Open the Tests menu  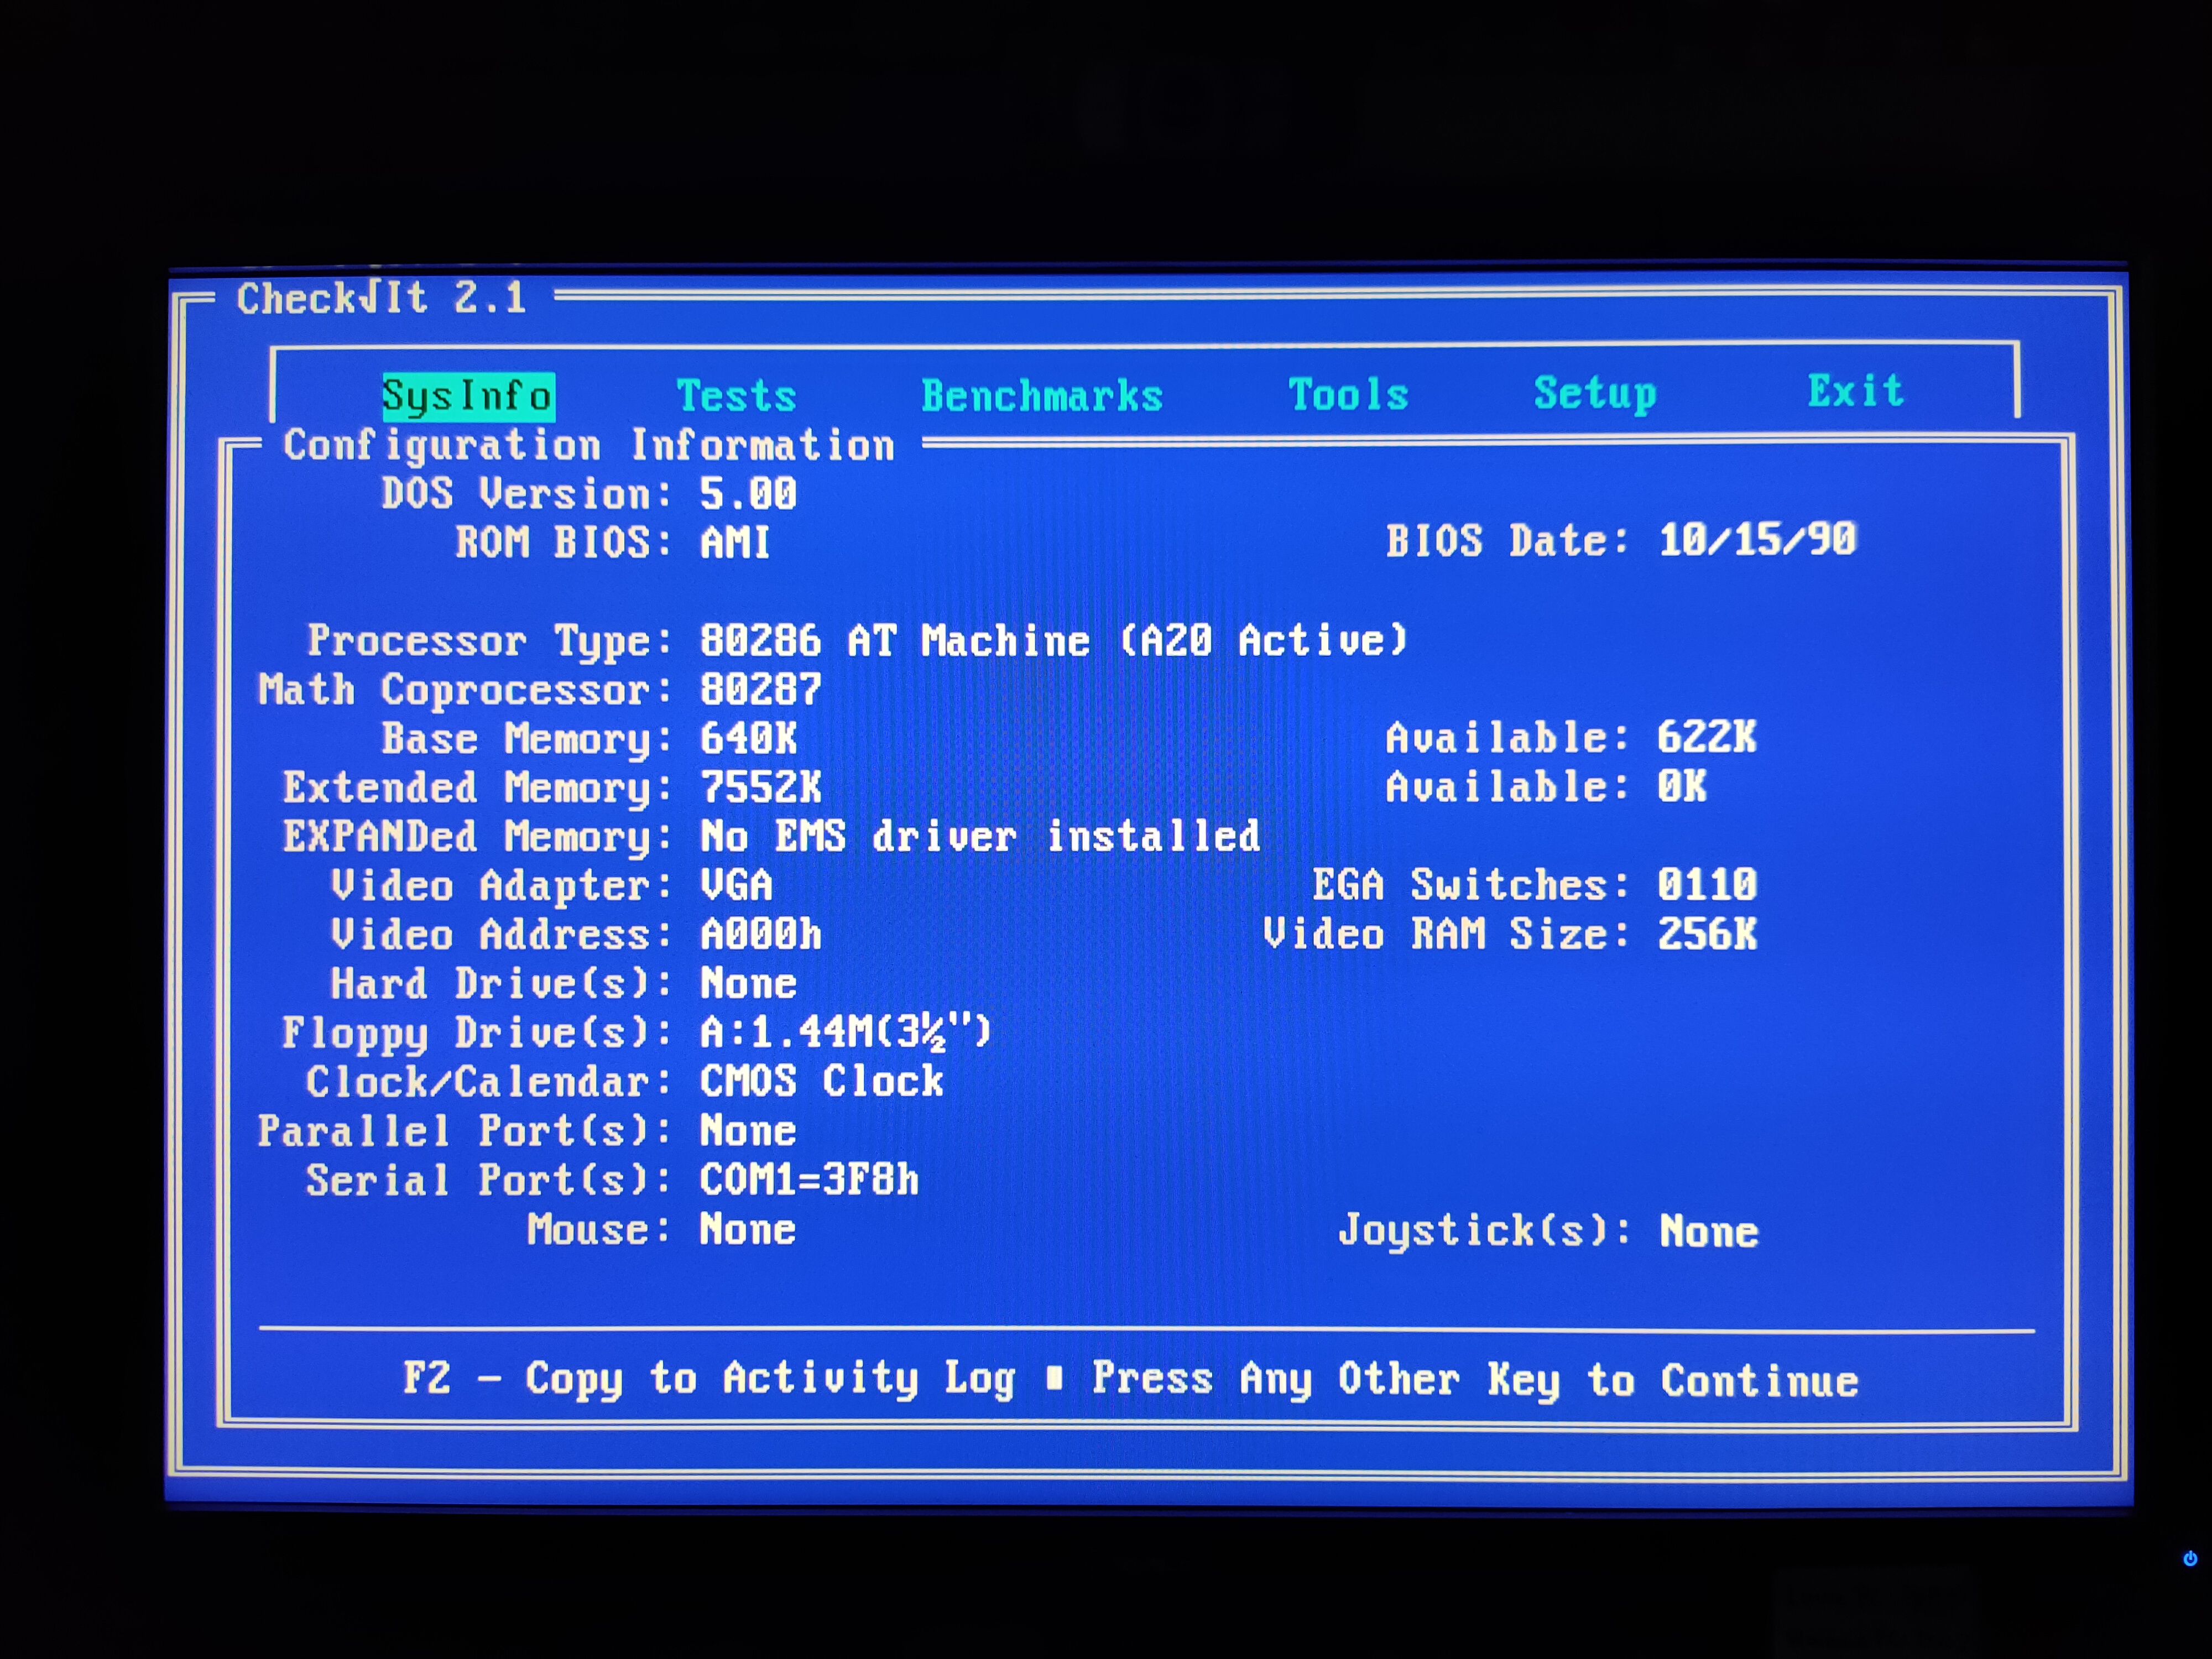pyautogui.click(x=736, y=396)
